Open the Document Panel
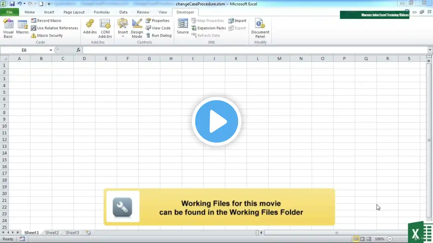433x243 pixels. (260, 29)
